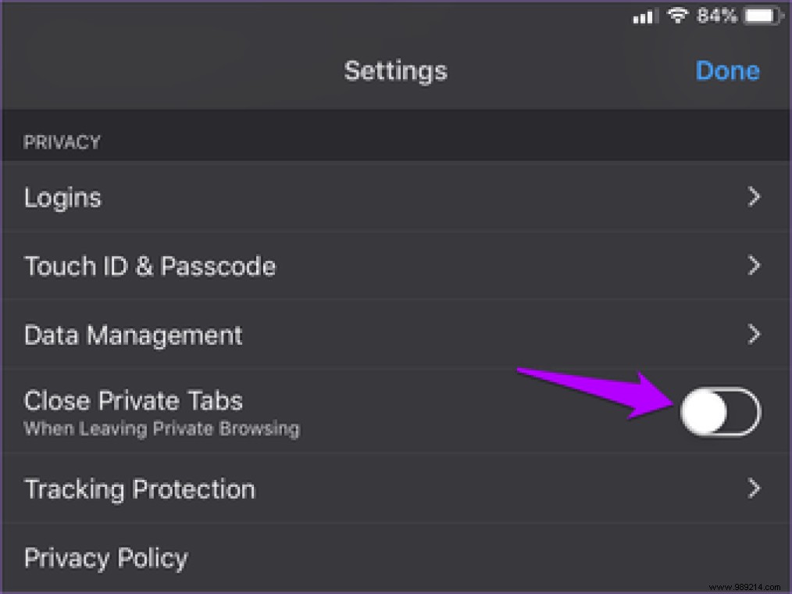The image size is (792, 594).
Task: Select the Privacy section header
Action: [62, 141]
